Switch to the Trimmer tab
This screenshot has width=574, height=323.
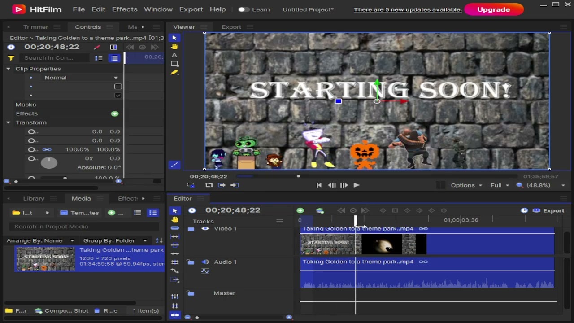tap(35, 27)
